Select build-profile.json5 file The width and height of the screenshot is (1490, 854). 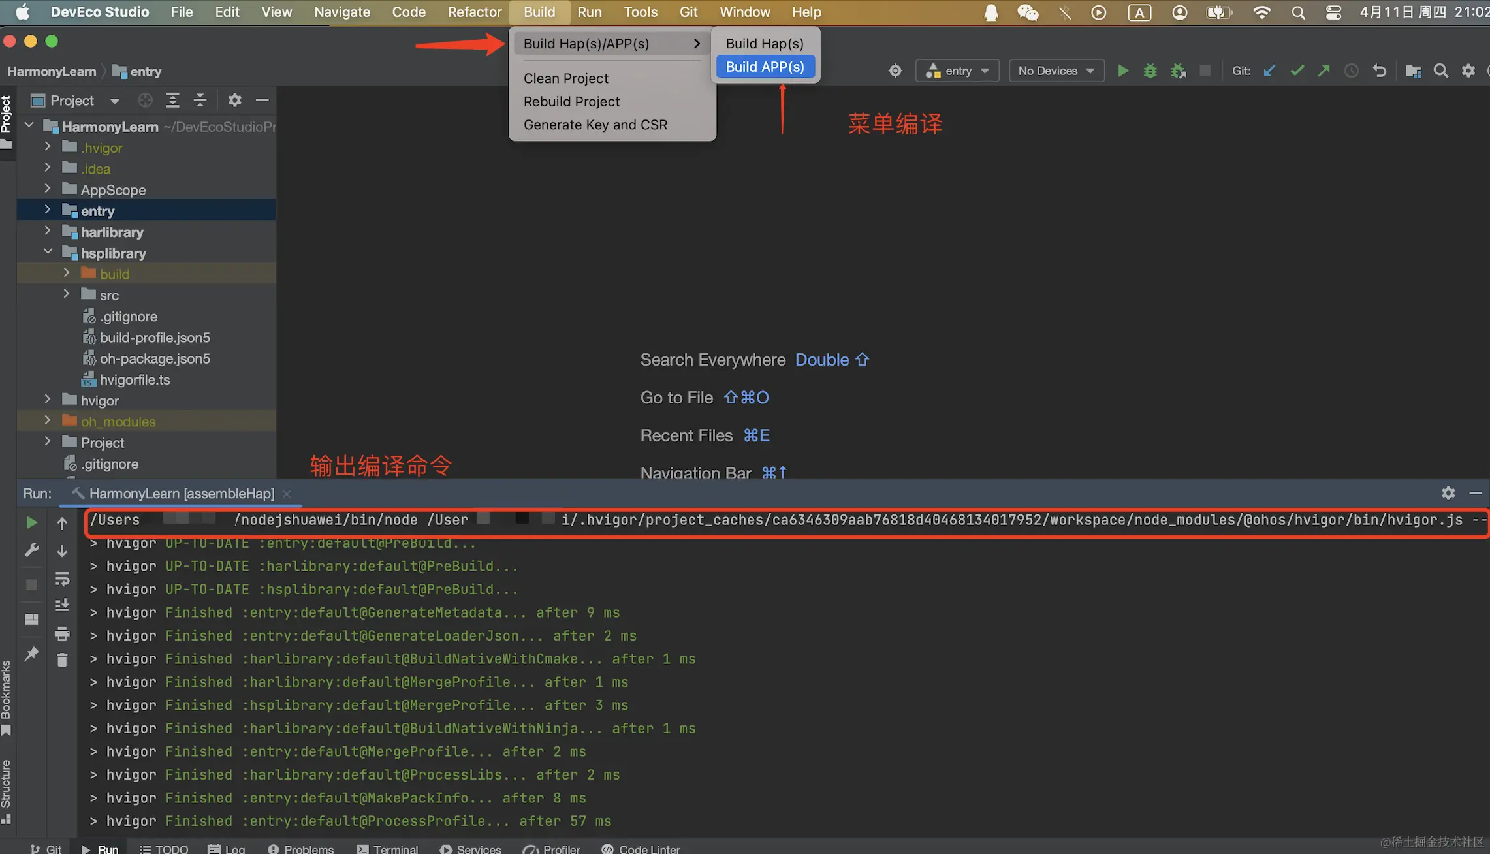tap(155, 338)
